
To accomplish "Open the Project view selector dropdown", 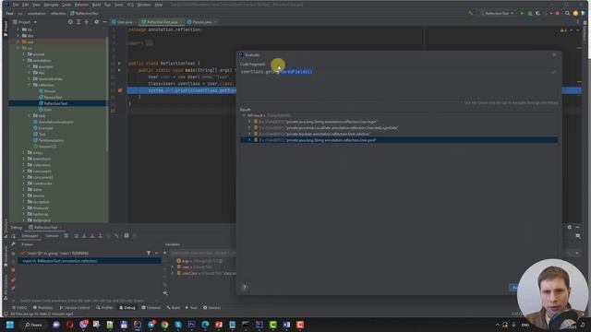I will click(25, 22).
